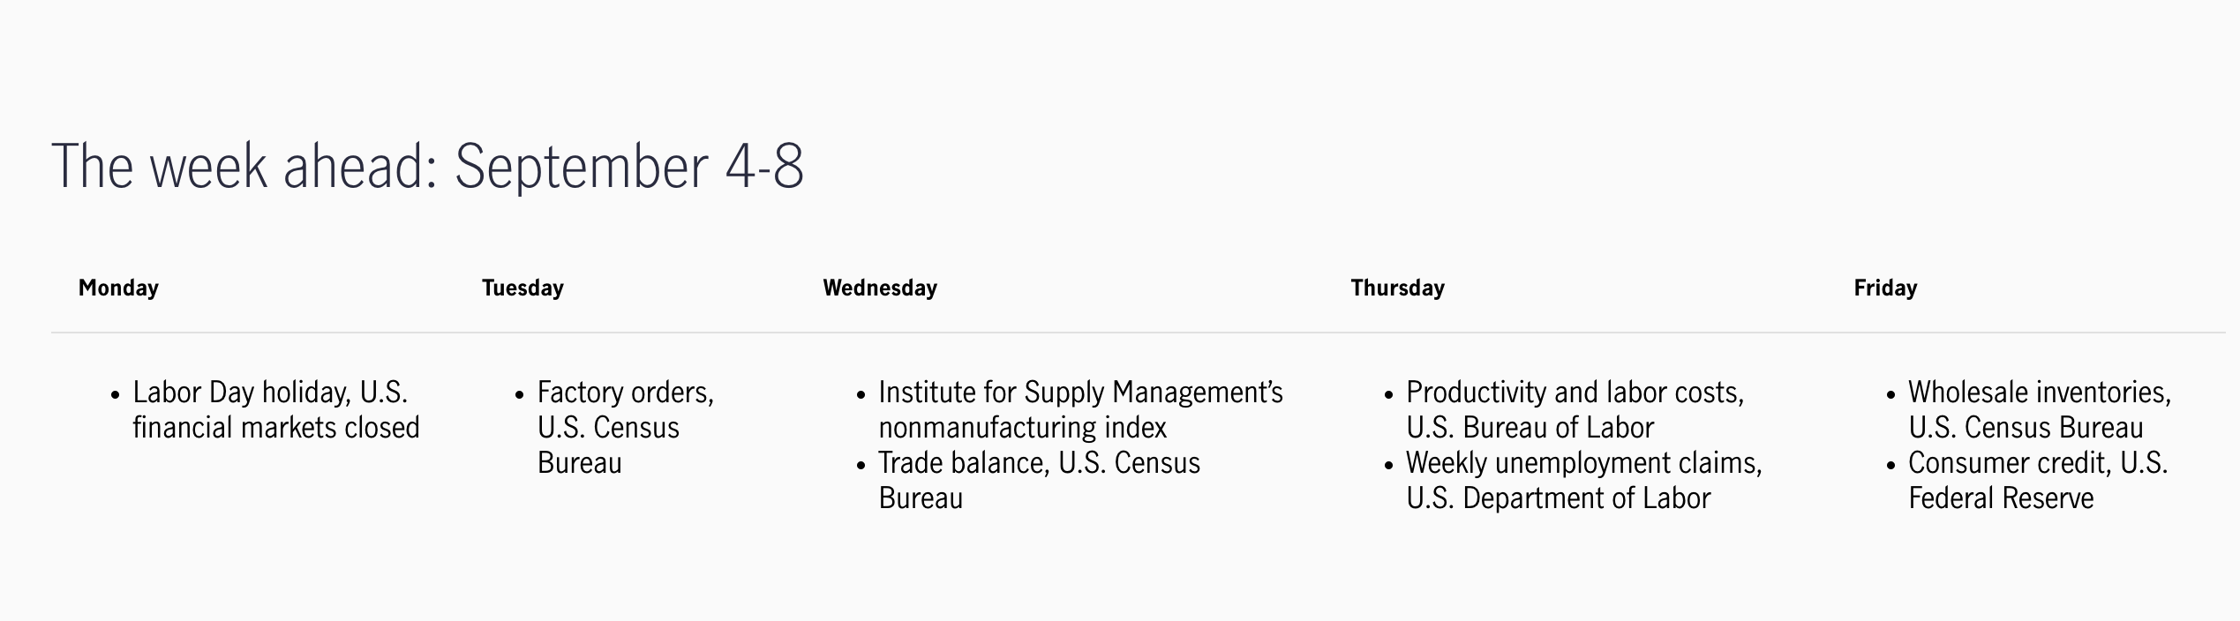
Task: Click the 'nonmanufacturing index' text
Action: pyautogui.click(x=1022, y=428)
